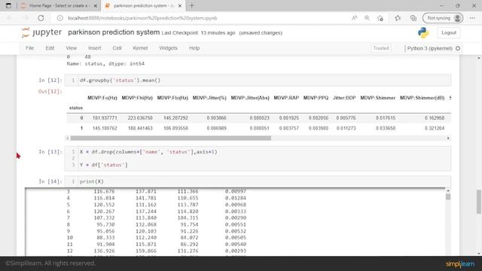Click the dataframe horizontal scrollbar thumb
This screenshot has height=271, width=482.
point(171,139)
